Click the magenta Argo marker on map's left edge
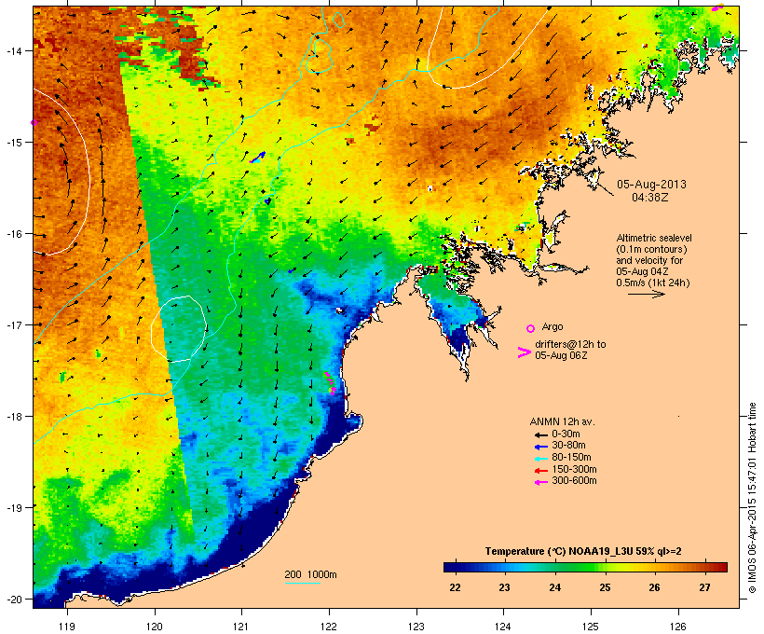This screenshot has width=764, height=634. click(34, 122)
